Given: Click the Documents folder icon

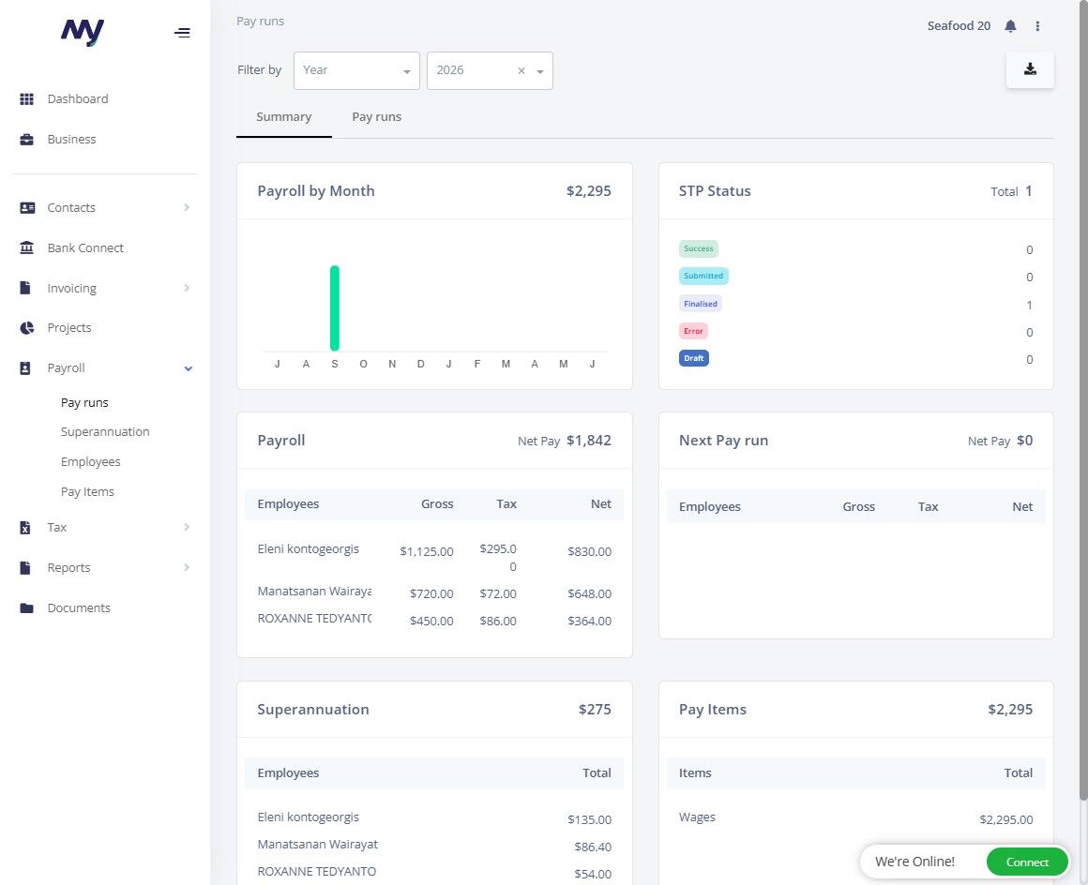Looking at the screenshot, I should [26, 608].
